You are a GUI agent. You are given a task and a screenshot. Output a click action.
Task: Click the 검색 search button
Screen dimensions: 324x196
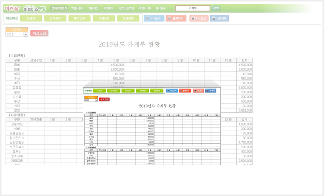[216, 8]
